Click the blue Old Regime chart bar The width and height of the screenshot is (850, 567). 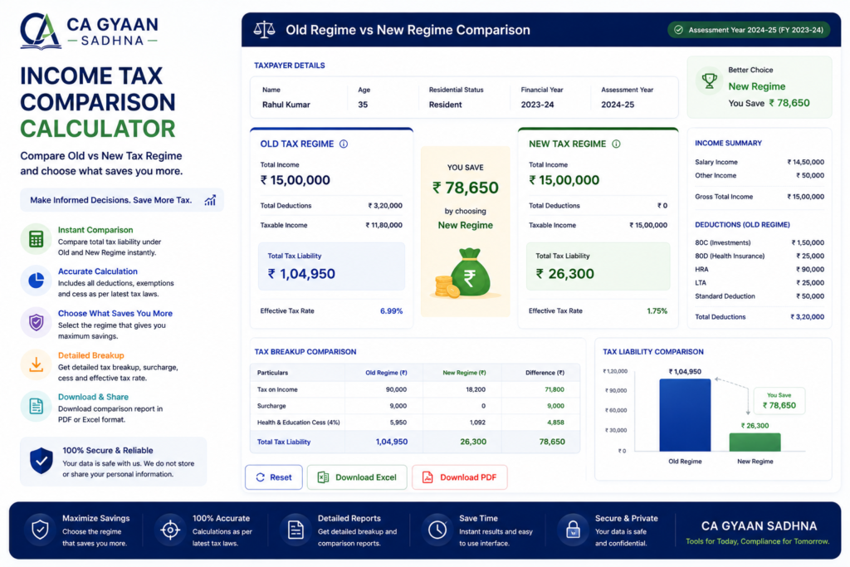pyautogui.click(x=685, y=415)
